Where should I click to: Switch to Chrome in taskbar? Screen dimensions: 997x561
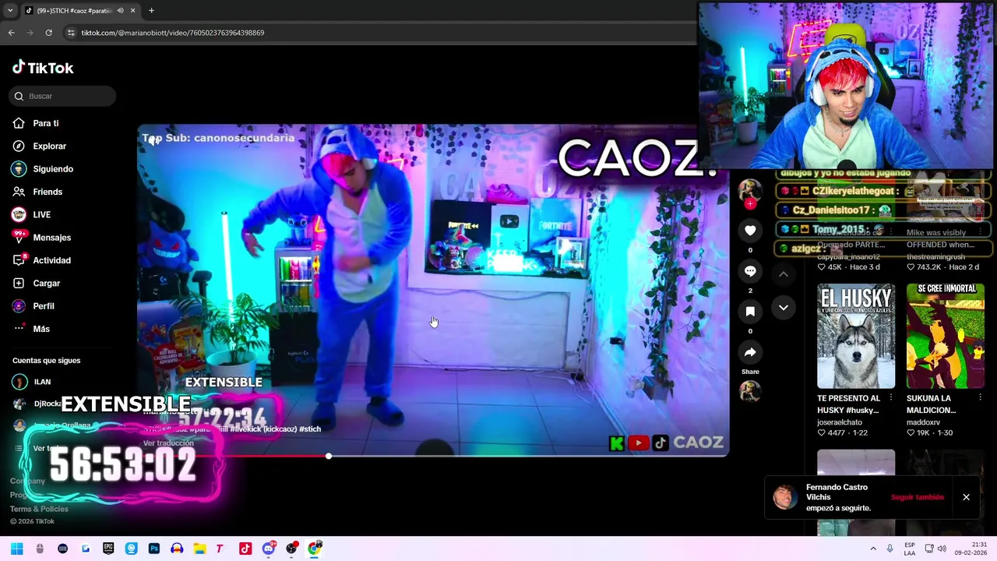314,549
